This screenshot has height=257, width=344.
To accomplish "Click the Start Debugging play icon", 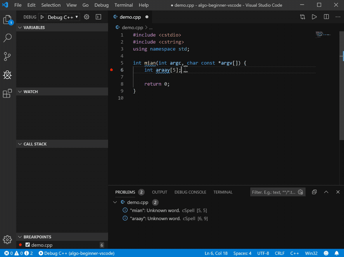I will (42, 17).
